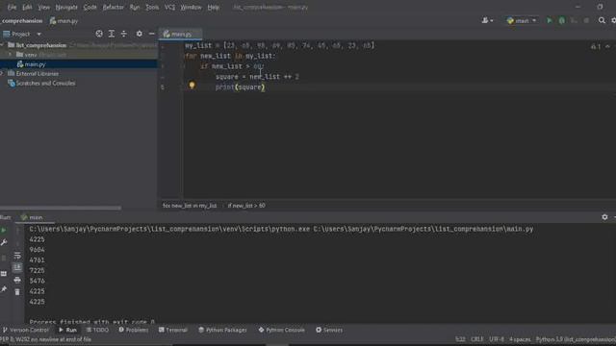Screen dimensions: 616x346
Task: Expand External Libraries node
Action: coord(2,73)
